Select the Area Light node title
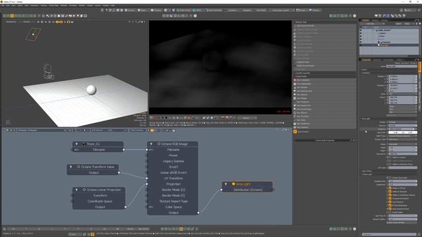Viewport: 422px width, 237px height. click(x=243, y=184)
